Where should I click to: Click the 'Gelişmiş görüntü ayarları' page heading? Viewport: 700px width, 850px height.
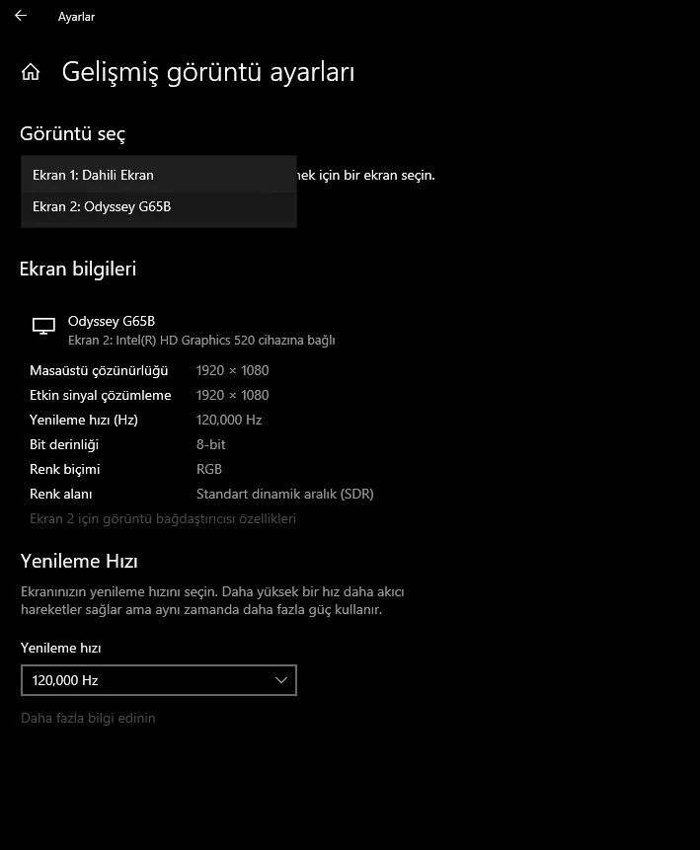coord(207,72)
